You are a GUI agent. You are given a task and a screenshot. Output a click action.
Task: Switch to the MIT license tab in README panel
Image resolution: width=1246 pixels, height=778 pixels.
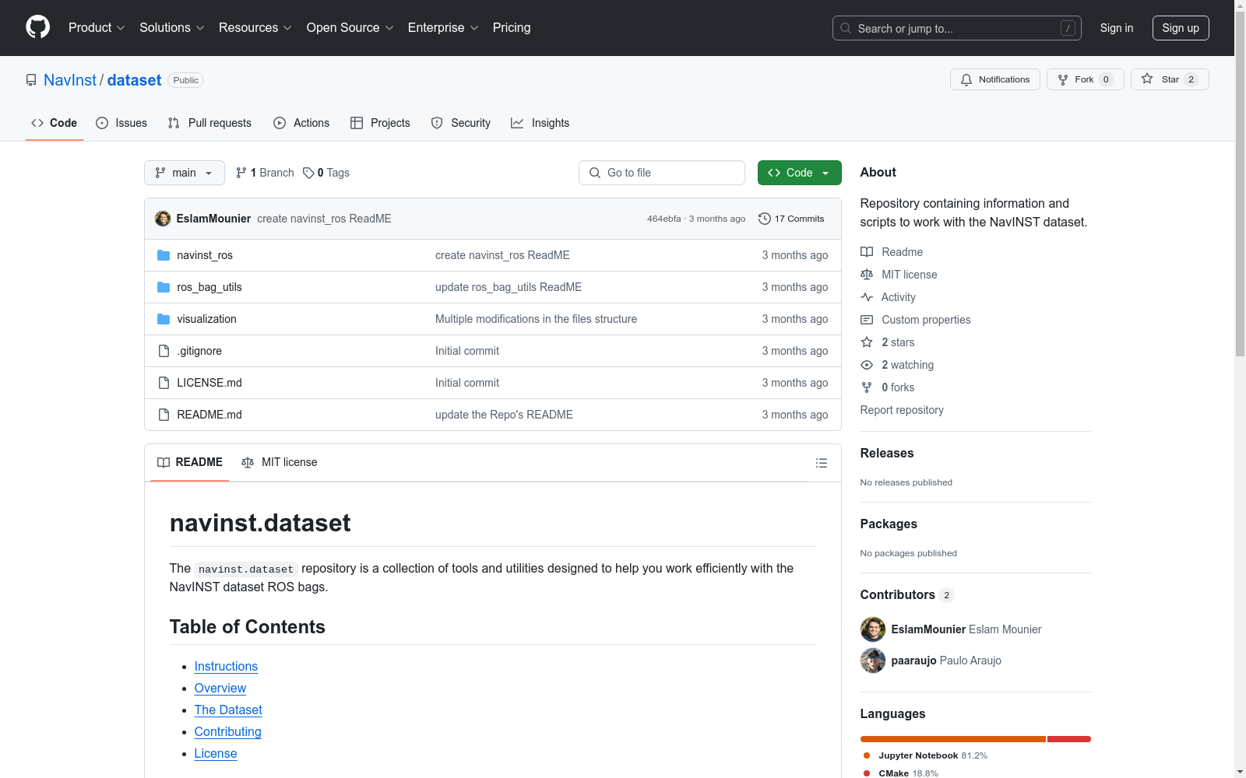280,462
